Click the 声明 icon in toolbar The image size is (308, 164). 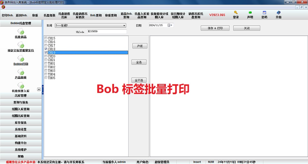pos(250,13)
